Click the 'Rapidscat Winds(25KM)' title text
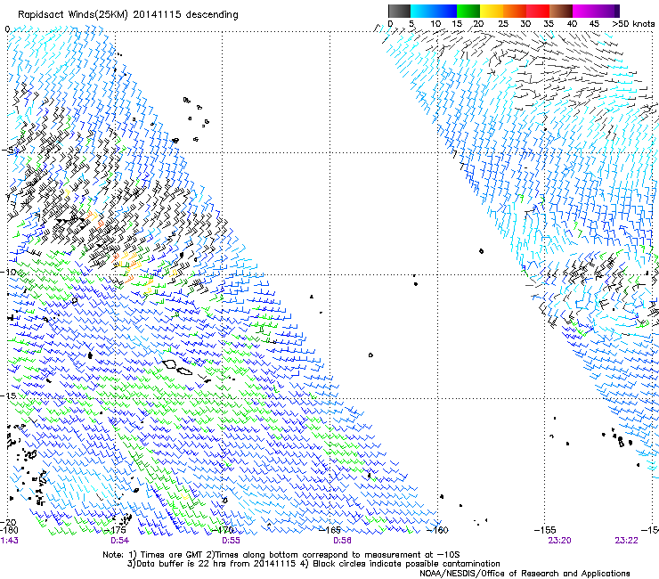The height and width of the screenshot is (579, 659). [73, 15]
